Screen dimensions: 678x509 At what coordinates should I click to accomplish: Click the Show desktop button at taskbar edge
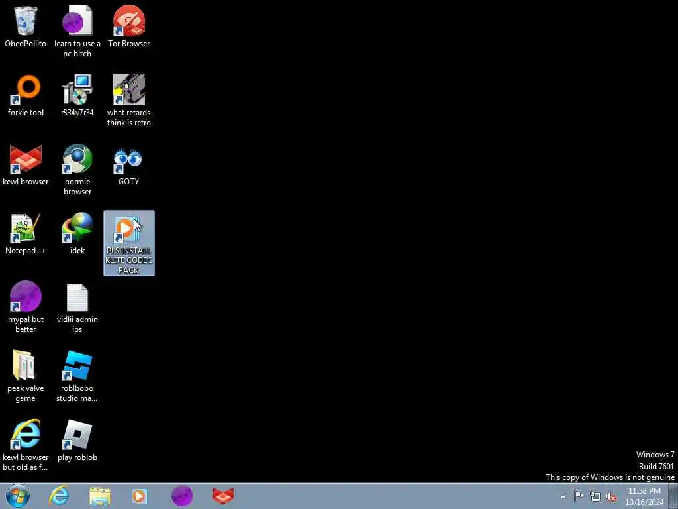click(x=673, y=496)
